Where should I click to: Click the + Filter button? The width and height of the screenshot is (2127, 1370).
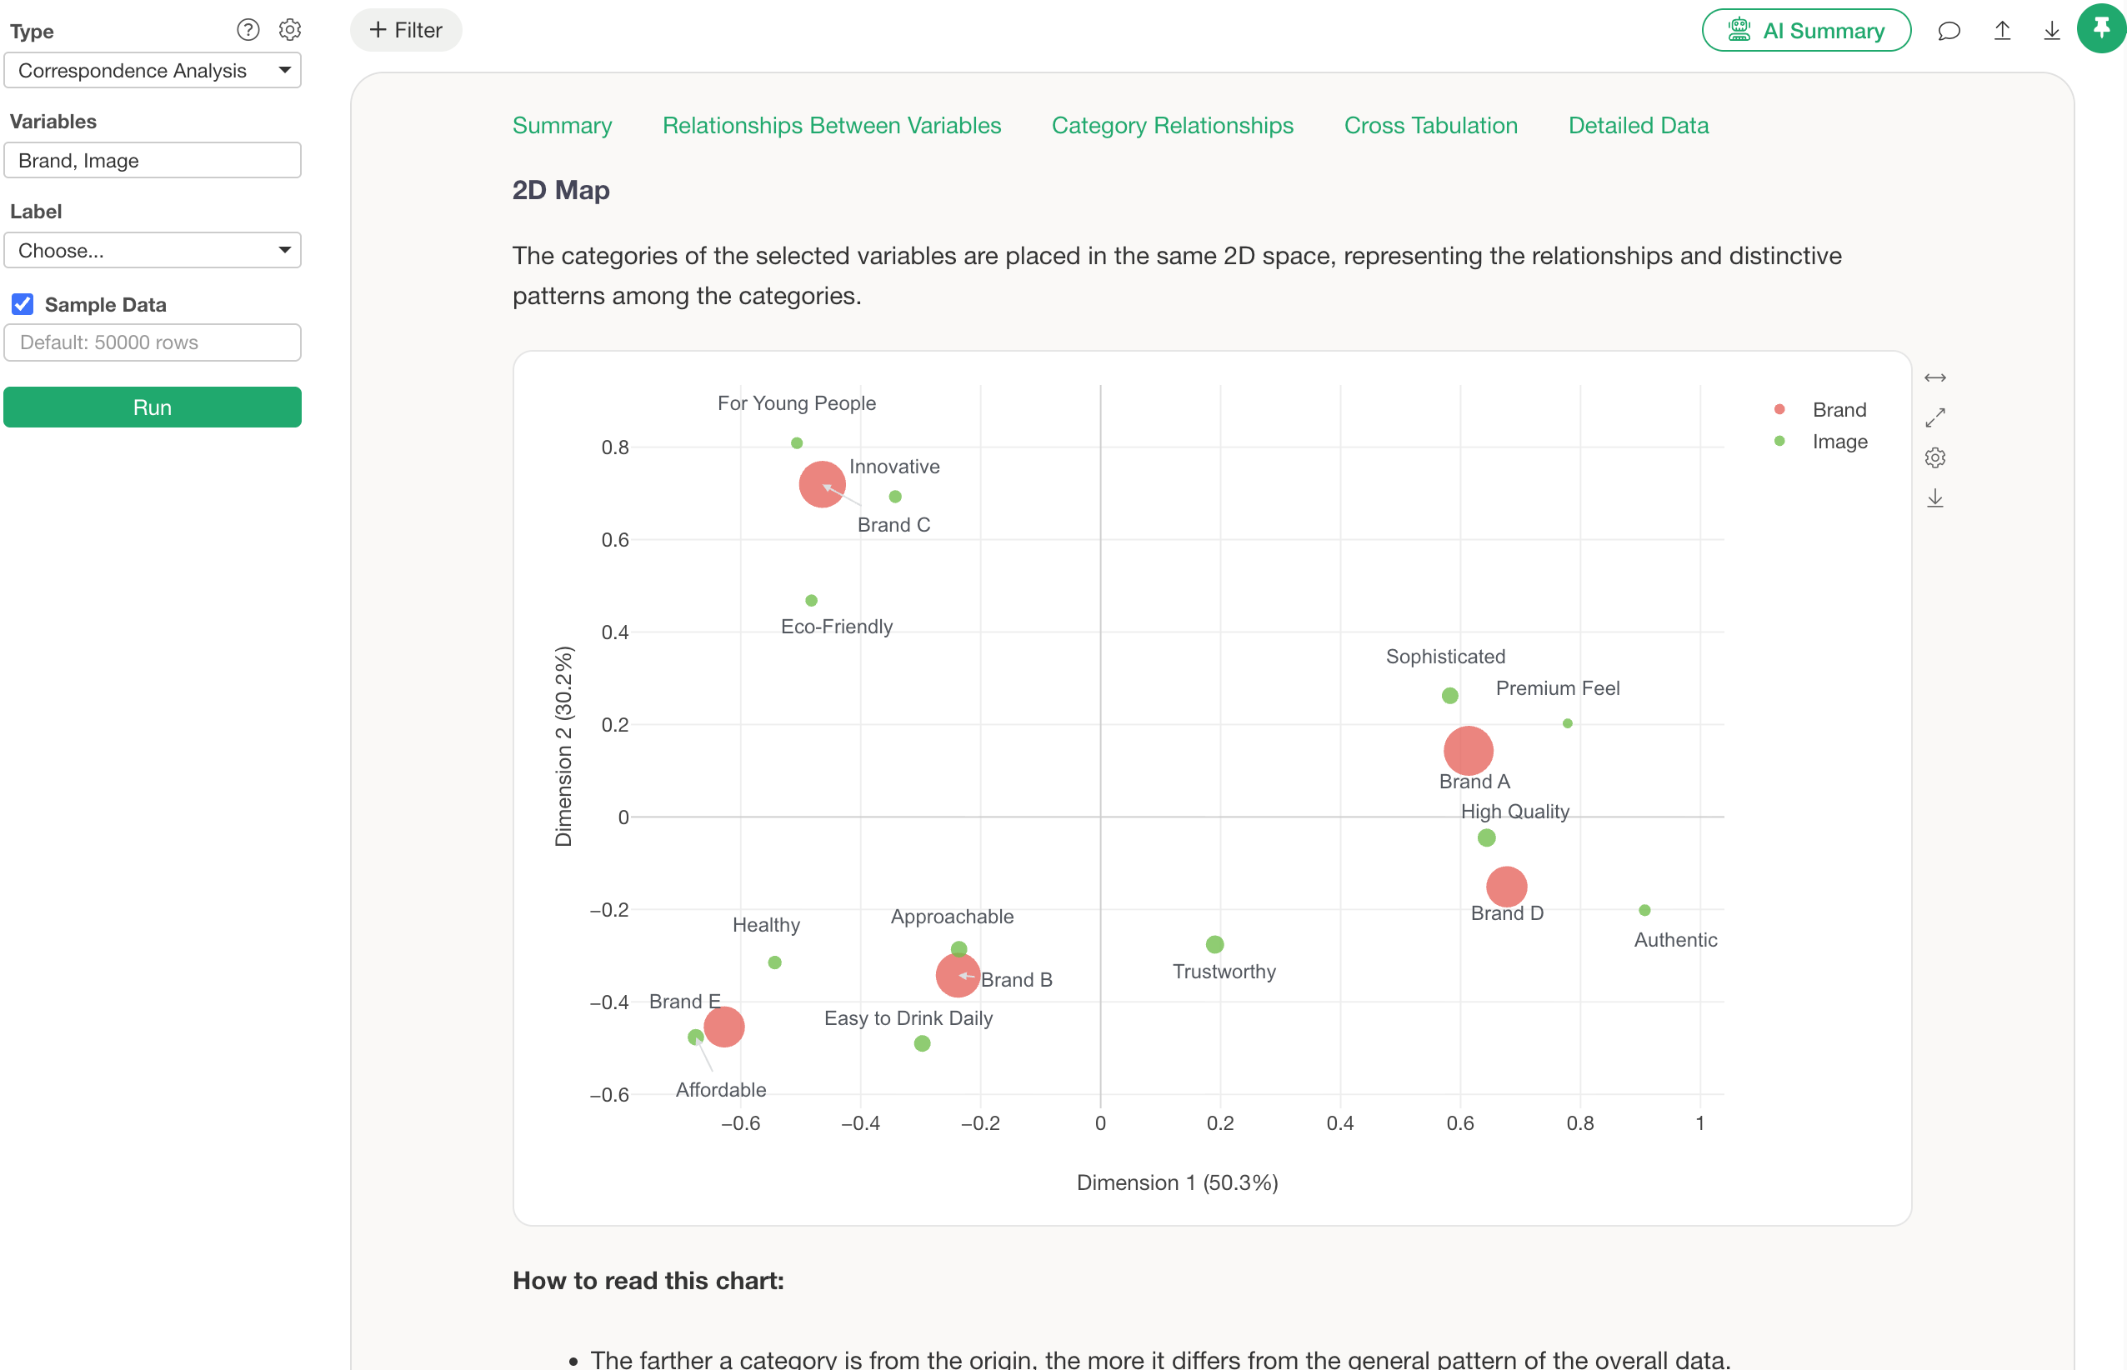tap(406, 30)
